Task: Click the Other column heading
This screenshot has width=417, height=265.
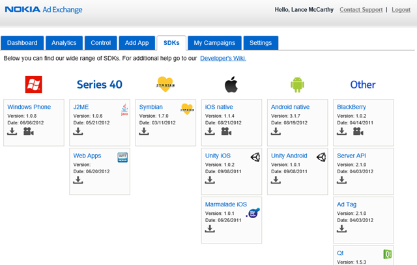Action: coord(363,85)
